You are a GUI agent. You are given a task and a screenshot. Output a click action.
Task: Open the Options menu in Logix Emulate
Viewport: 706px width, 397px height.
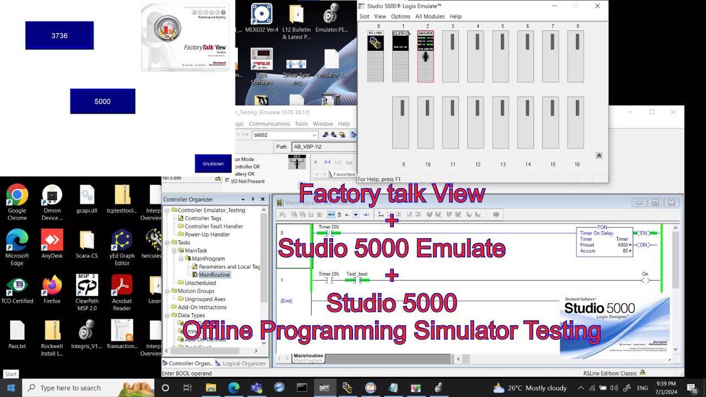pos(401,17)
